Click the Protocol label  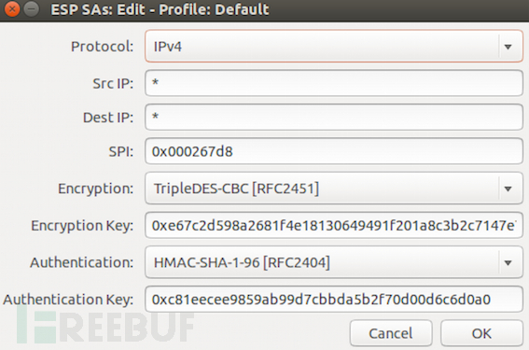[x=103, y=47]
